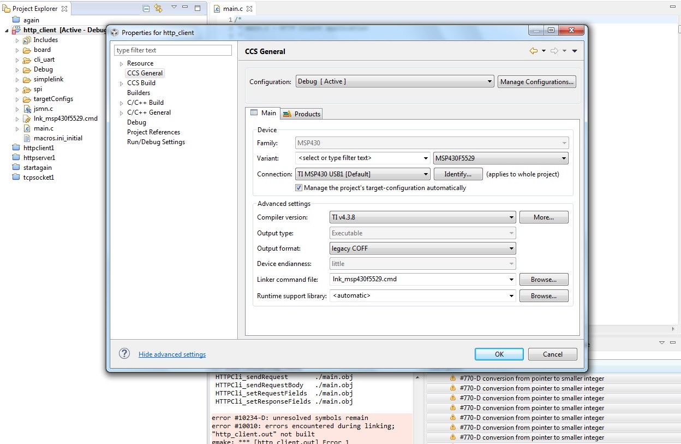Select the httpclient1 project folder icon
This screenshot has width=681, height=444.
16,148
